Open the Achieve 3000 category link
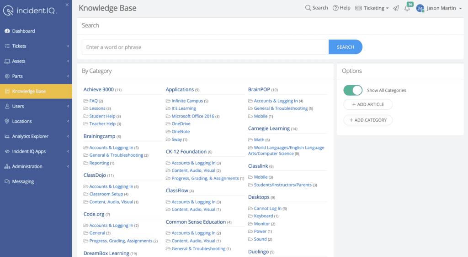The width and height of the screenshot is (468, 257). [99, 89]
